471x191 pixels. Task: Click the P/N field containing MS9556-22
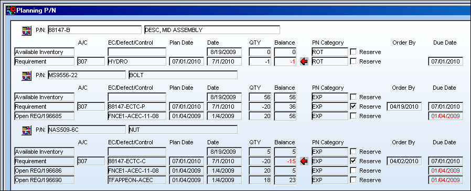87,75
